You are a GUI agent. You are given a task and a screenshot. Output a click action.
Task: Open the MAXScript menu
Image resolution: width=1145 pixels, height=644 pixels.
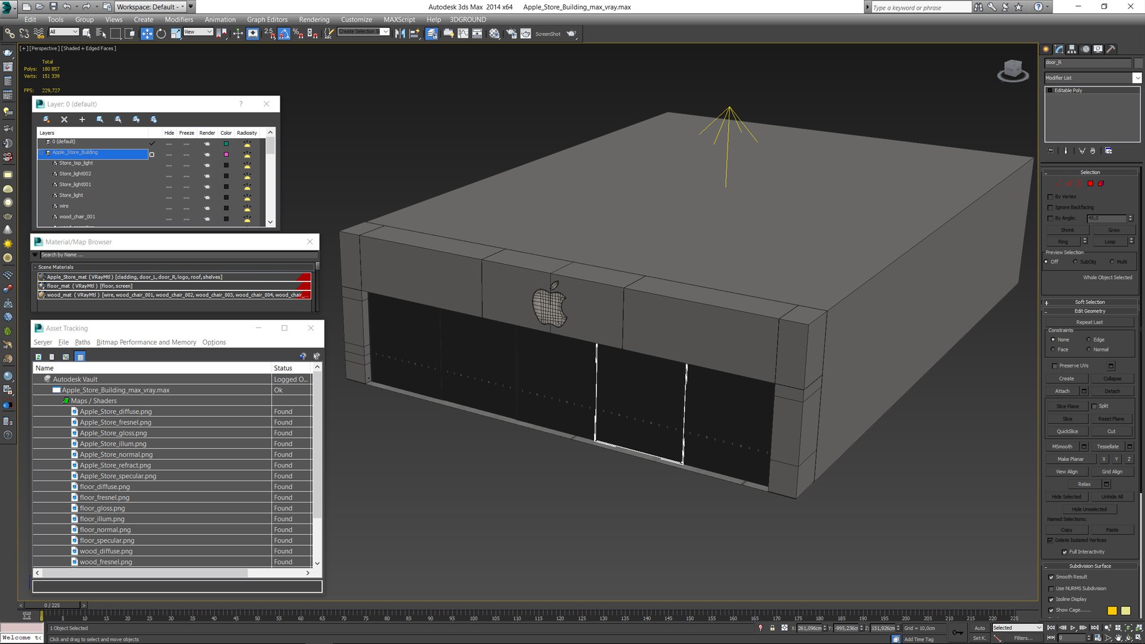tap(399, 19)
